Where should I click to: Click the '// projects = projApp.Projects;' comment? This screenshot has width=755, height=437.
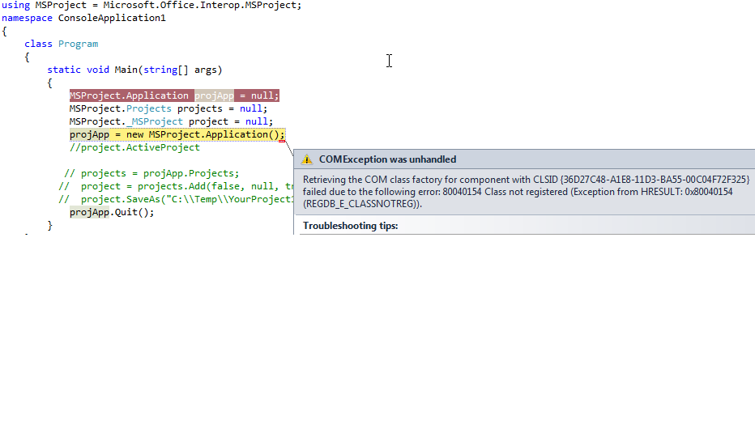pos(151,174)
